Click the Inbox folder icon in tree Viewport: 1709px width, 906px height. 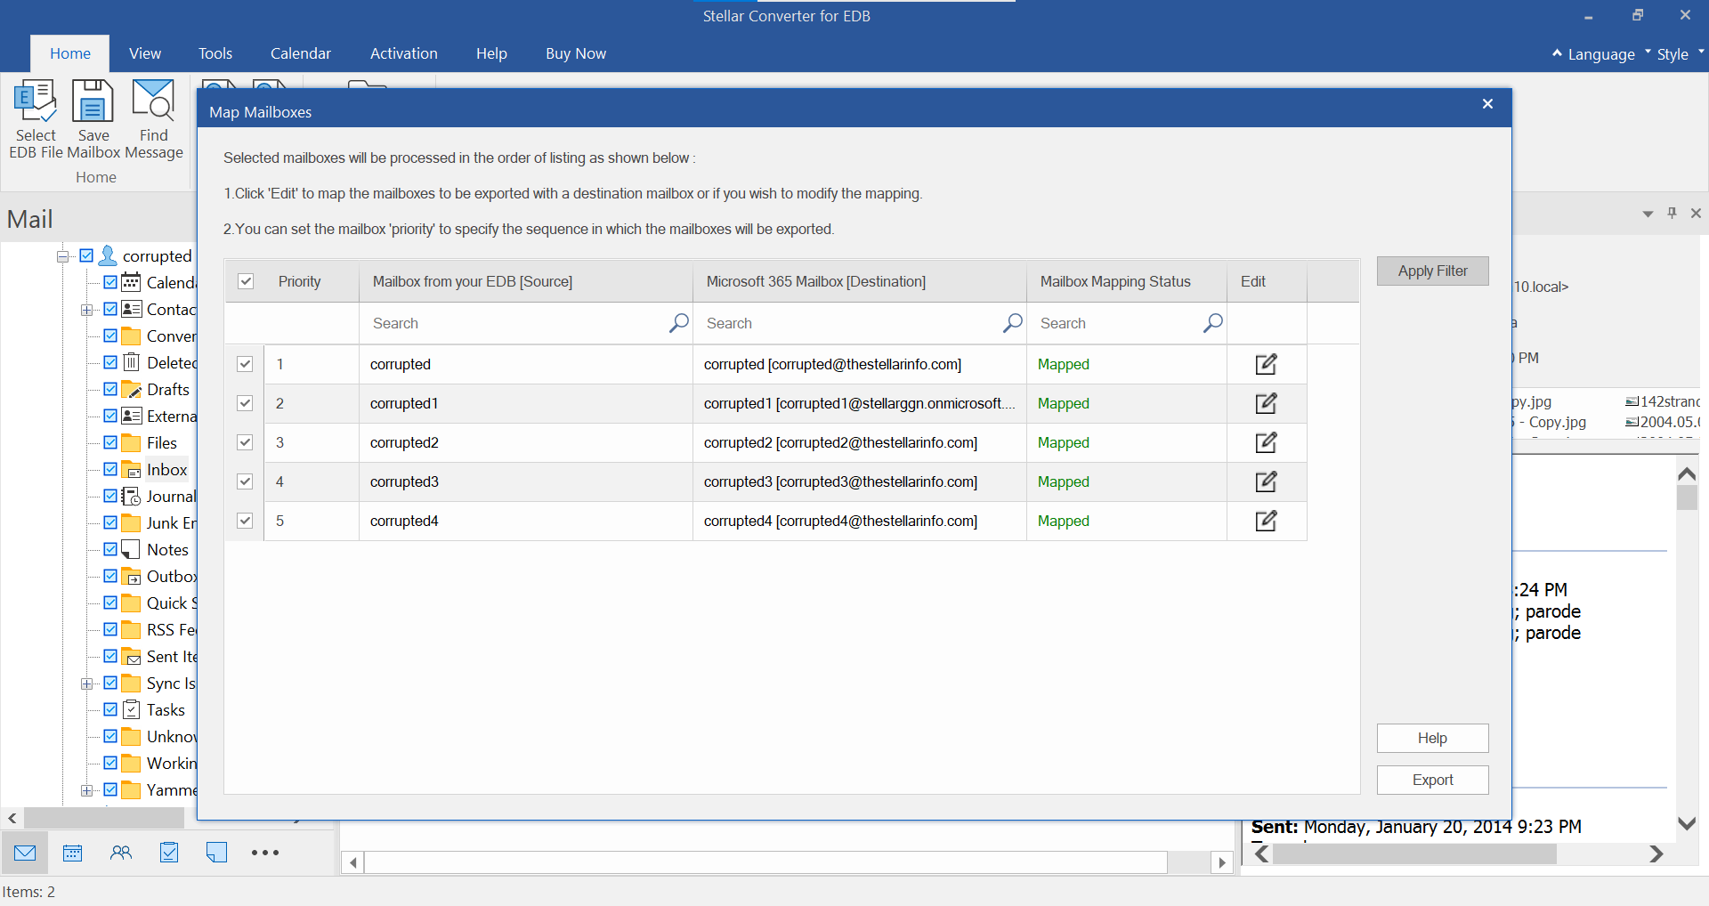pyautogui.click(x=131, y=470)
